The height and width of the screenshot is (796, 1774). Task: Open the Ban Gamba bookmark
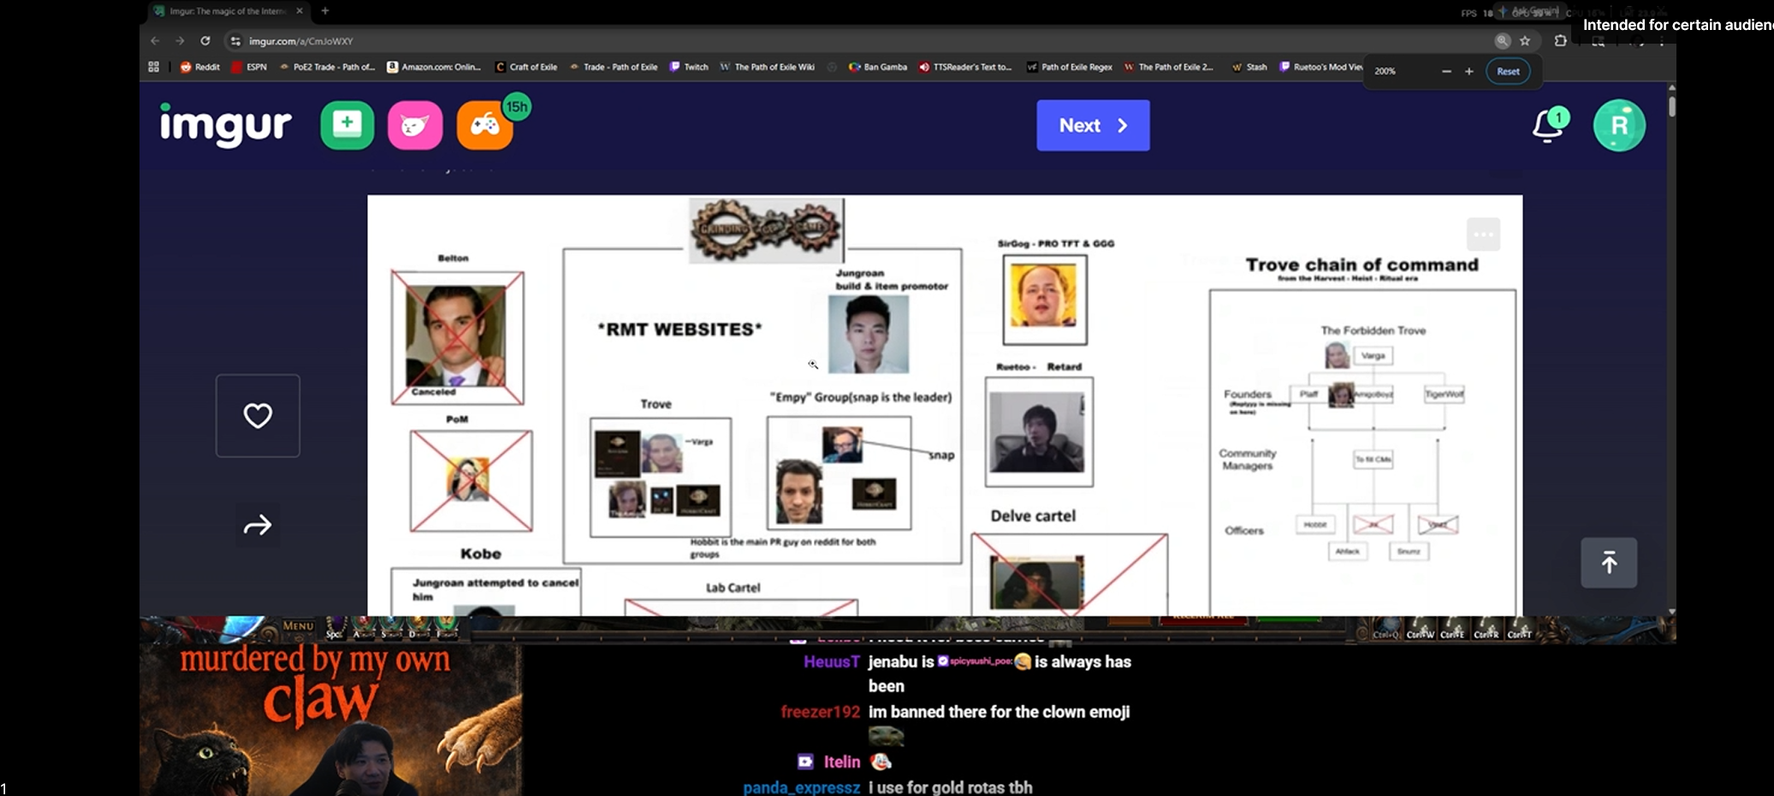click(878, 67)
